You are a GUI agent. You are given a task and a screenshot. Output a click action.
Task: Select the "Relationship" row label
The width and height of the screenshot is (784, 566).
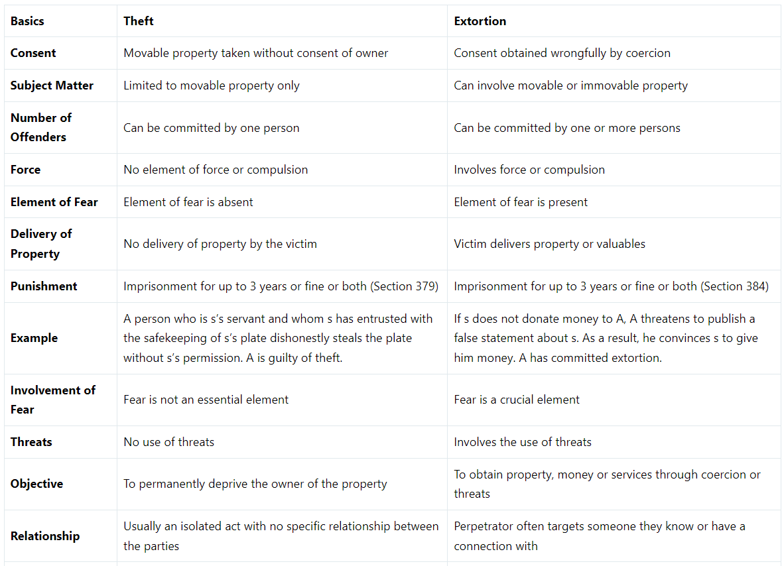pos(45,536)
